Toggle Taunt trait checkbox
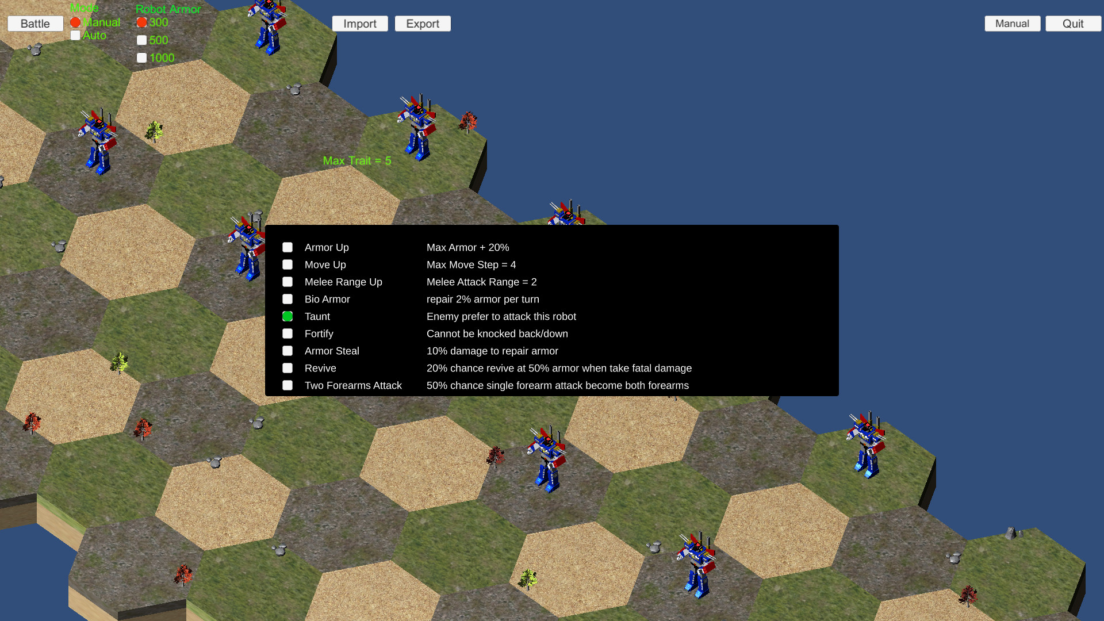This screenshot has height=621, width=1104. [287, 316]
